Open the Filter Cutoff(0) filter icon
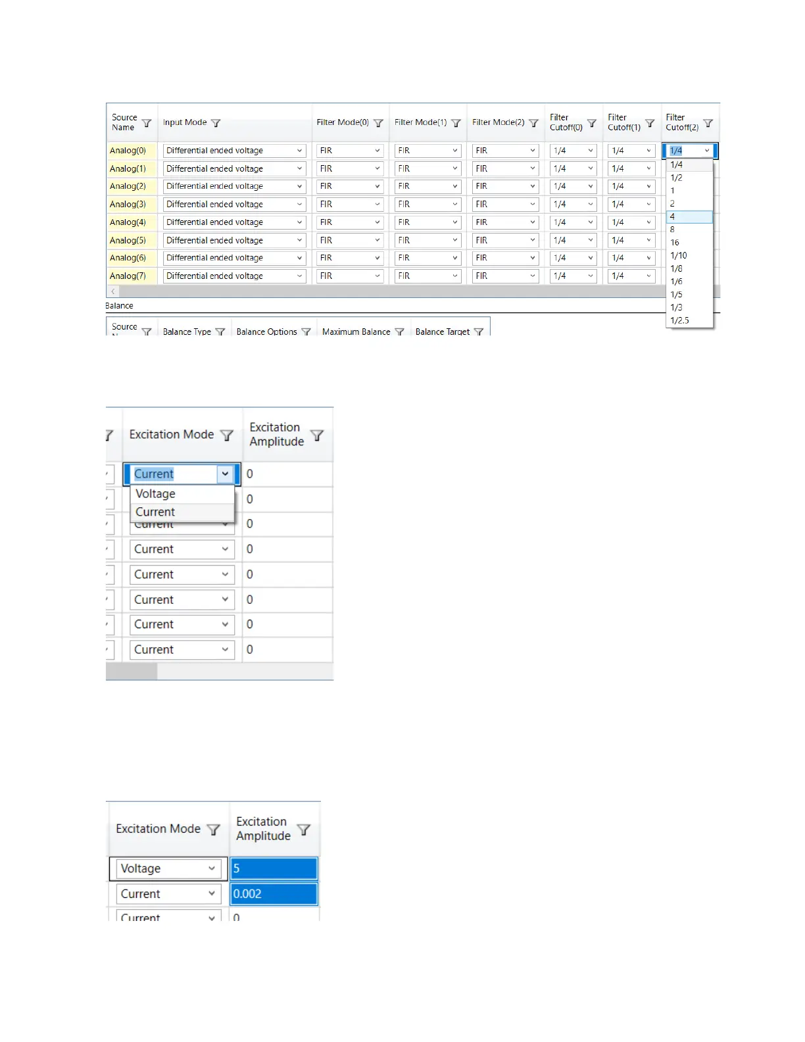805x1042 pixels. 591,123
